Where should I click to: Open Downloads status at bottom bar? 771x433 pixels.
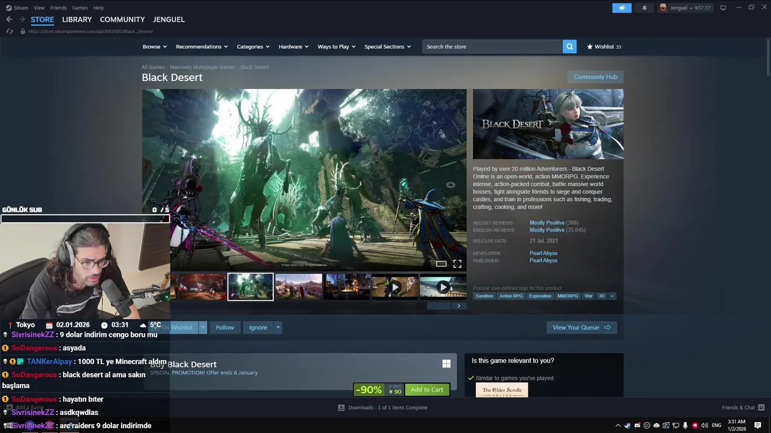pos(382,408)
